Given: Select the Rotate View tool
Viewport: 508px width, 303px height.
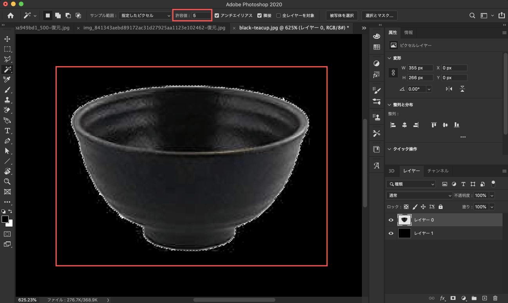Looking at the screenshot, I should (7, 171).
